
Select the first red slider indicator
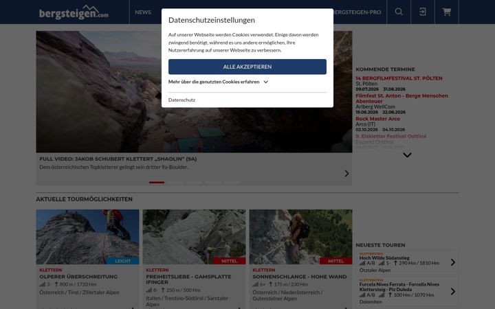tap(157, 182)
